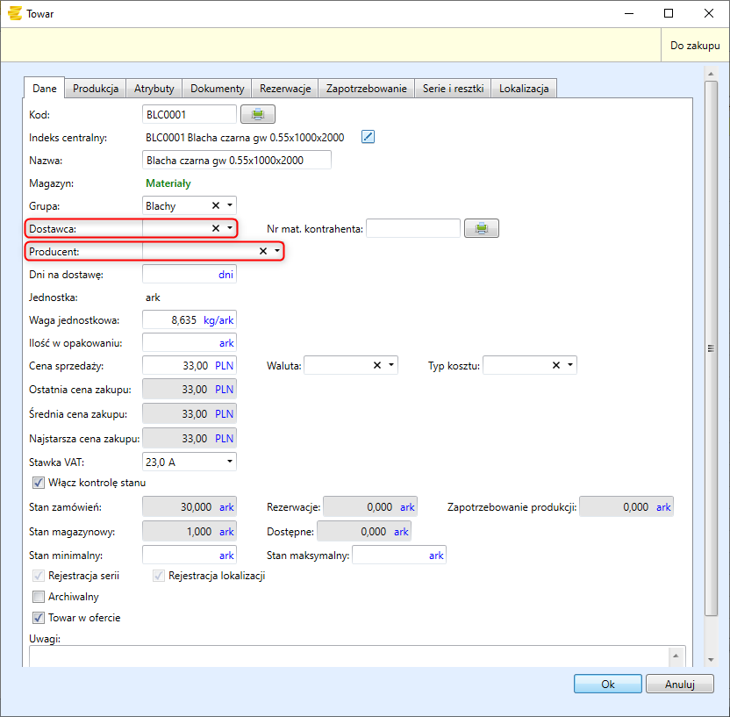Open the Serie i resztki tab
The image size is (730, 717).
pyautogui.click(x=453, y=89)
